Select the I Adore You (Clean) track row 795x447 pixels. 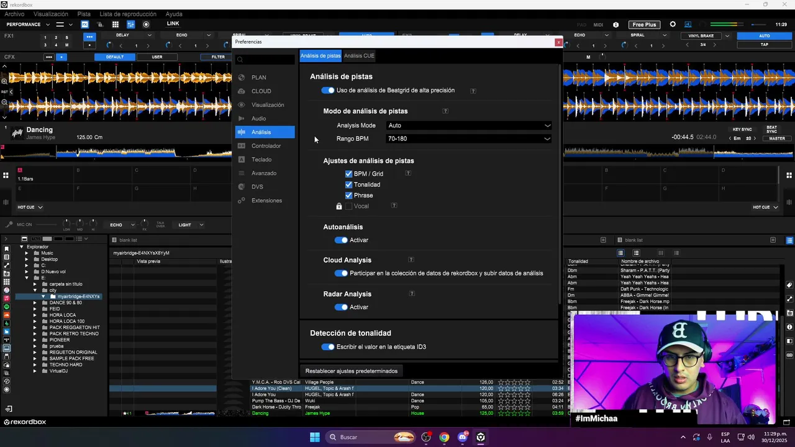pyautogui.click(x=337, y=389)
